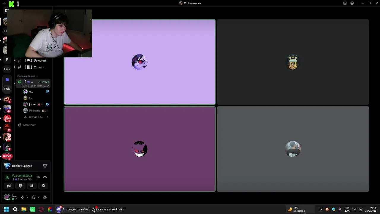The width and height of the screenshot is (380, 214).
Task: Open Discord user settings gear
Action: click(x=45, y=197)
